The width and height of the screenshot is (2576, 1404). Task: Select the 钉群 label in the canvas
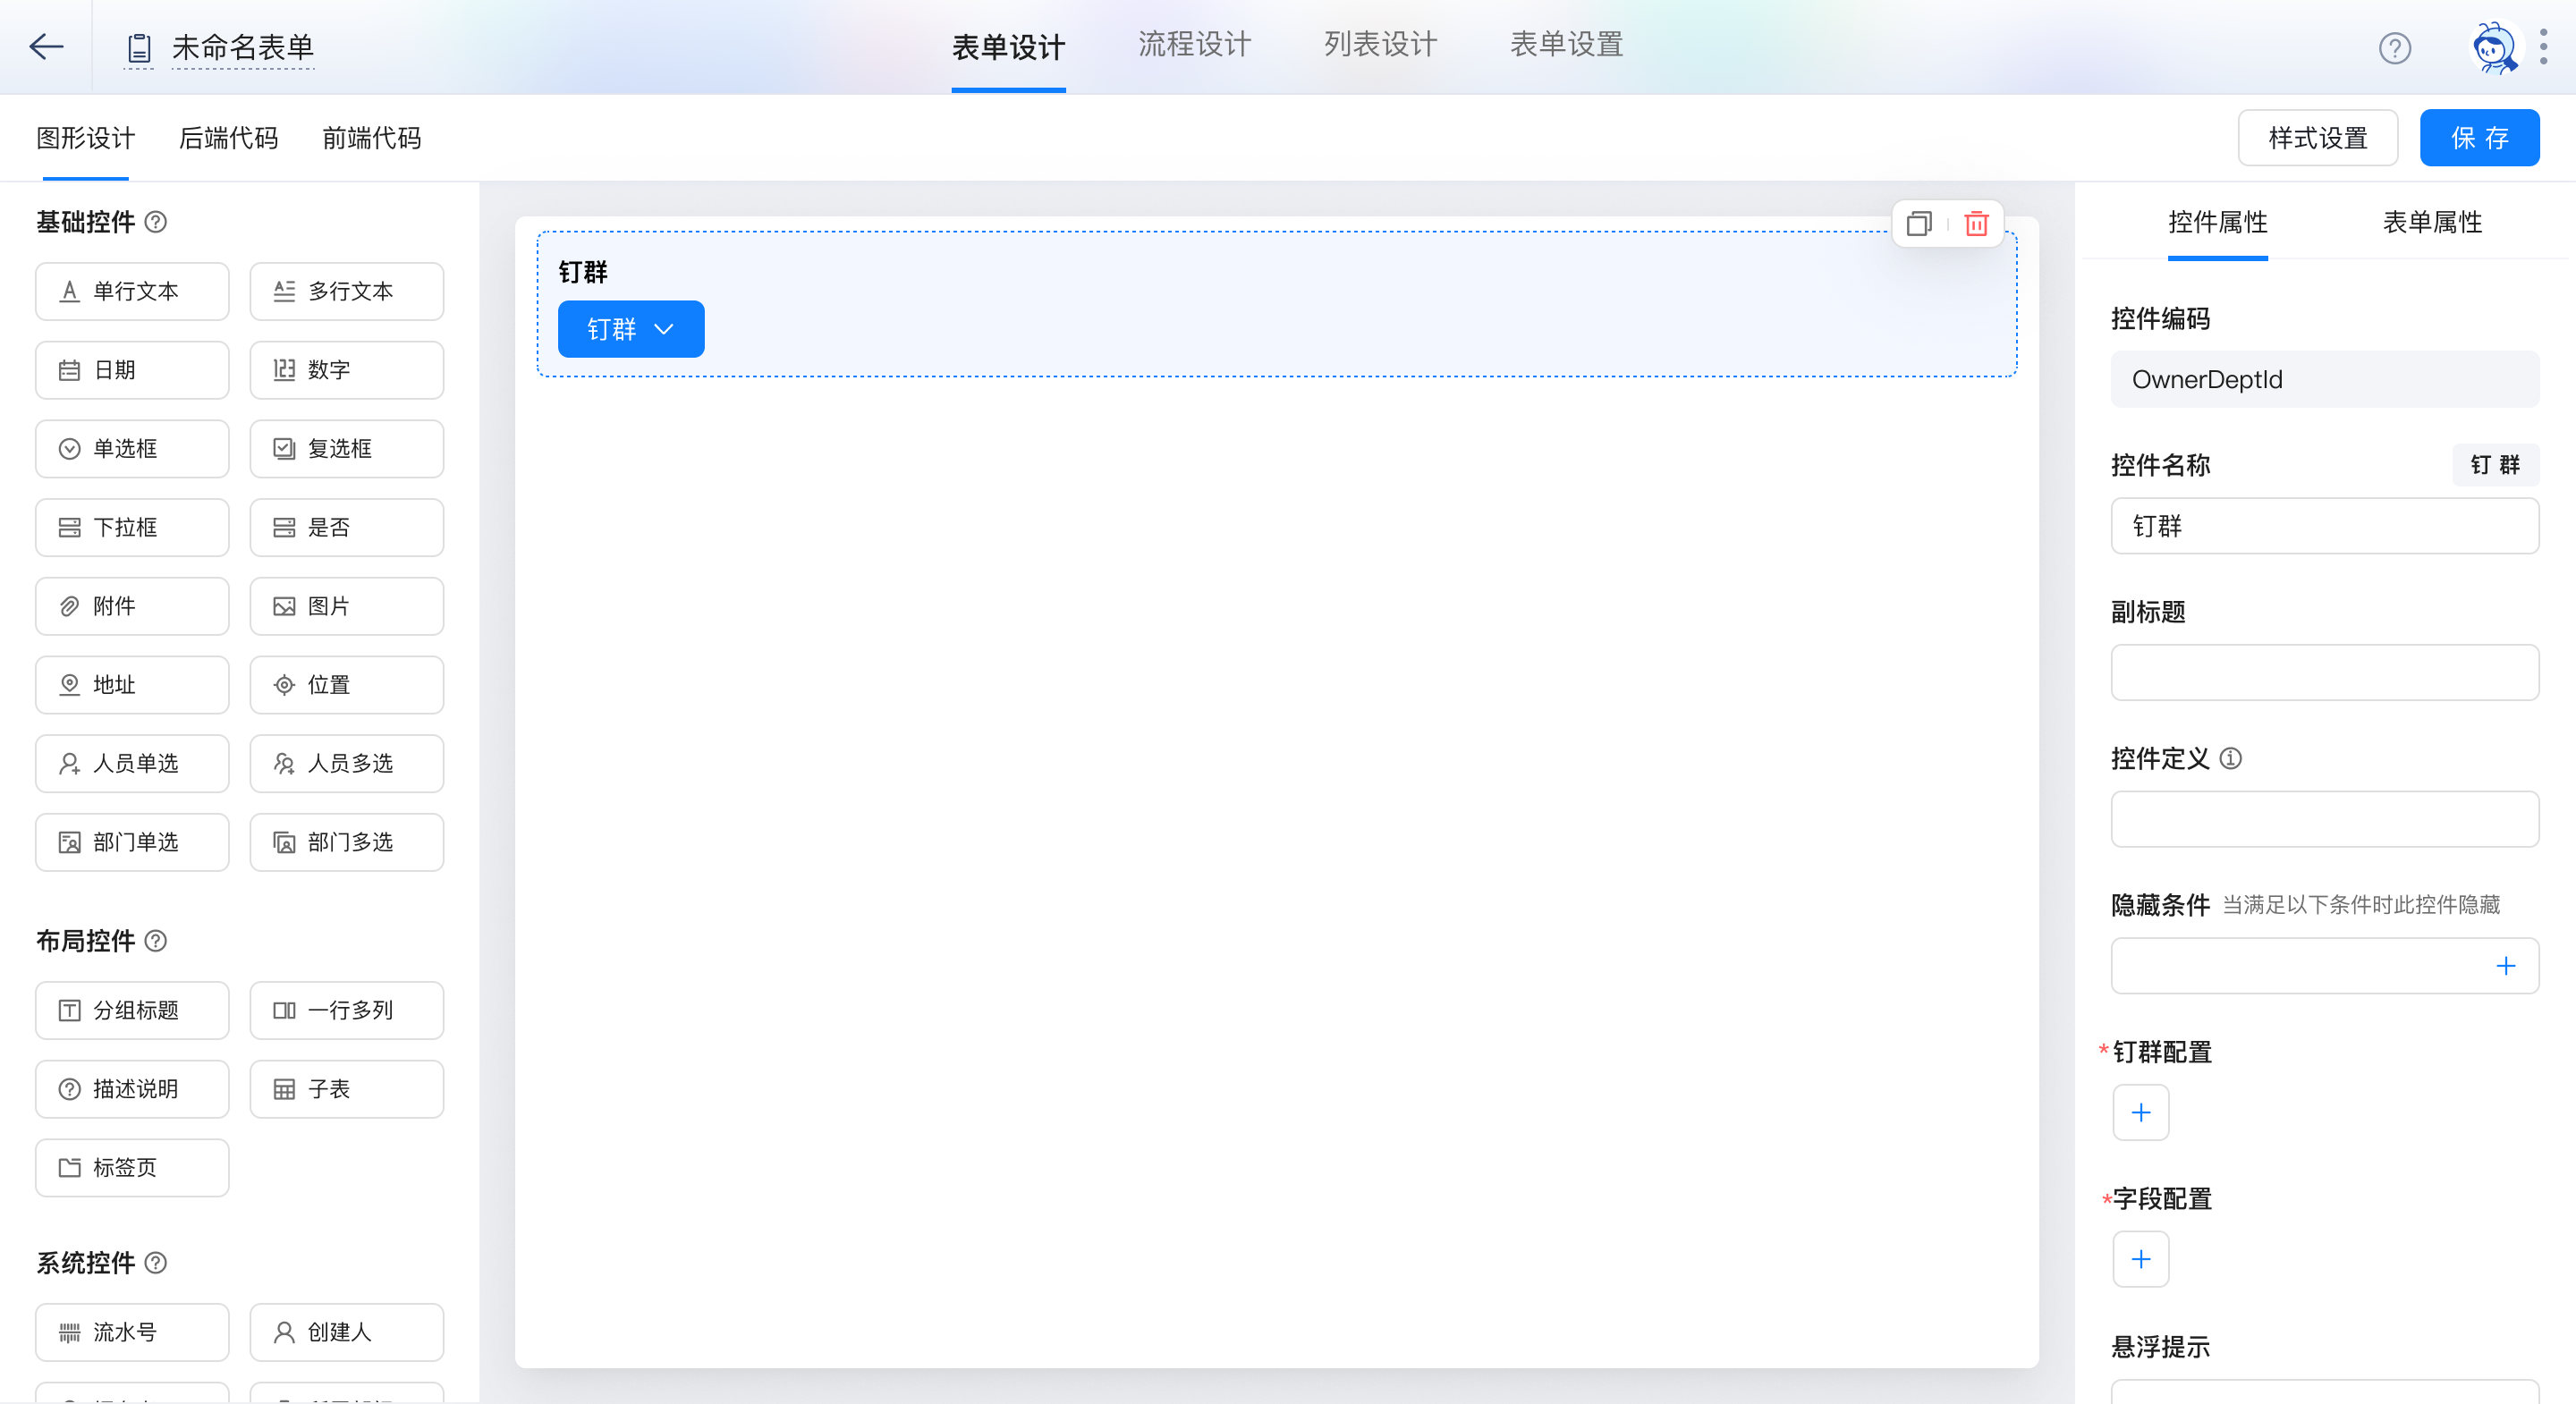point(583,272)
